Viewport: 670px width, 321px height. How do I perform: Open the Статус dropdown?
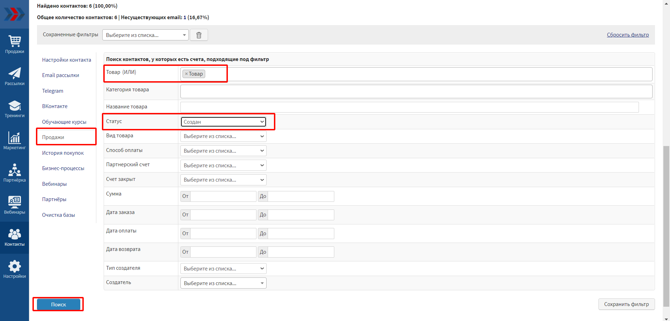point(223,122)
